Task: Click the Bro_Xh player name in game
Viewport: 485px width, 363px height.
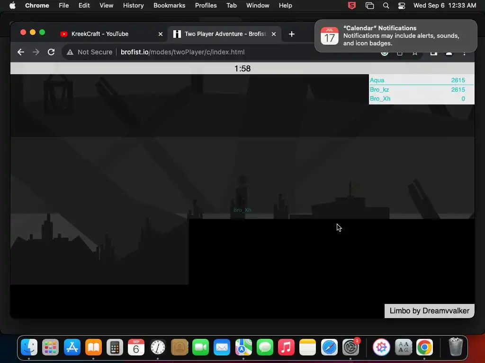Action: coord(242,210)
